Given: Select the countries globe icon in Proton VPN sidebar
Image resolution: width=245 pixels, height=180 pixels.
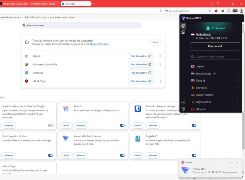Looking at the screenshot, I should (x=183, y=26).
